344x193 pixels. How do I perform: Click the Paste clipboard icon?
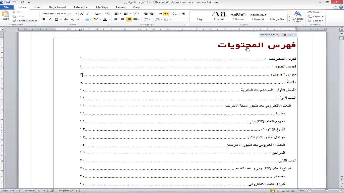[5, 16]
